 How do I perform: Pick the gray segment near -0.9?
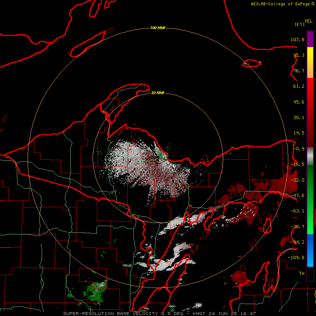(310, 156)
